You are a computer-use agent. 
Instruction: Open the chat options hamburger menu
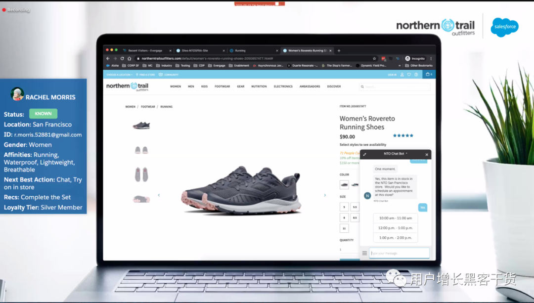(364, 253)
